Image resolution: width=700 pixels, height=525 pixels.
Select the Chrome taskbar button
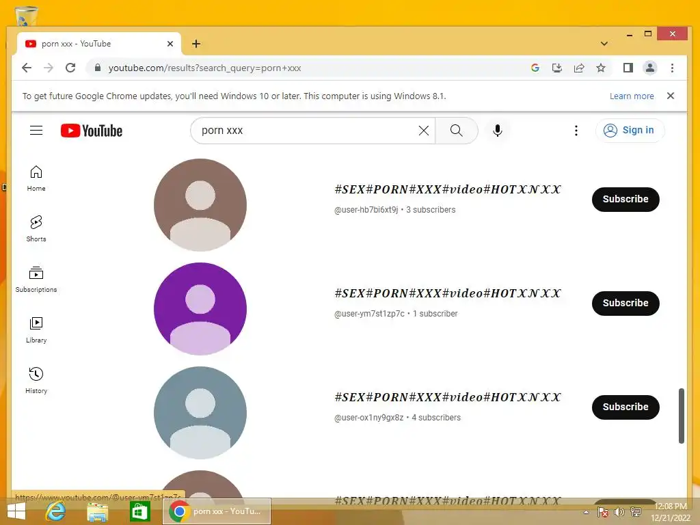pos(217,511)
